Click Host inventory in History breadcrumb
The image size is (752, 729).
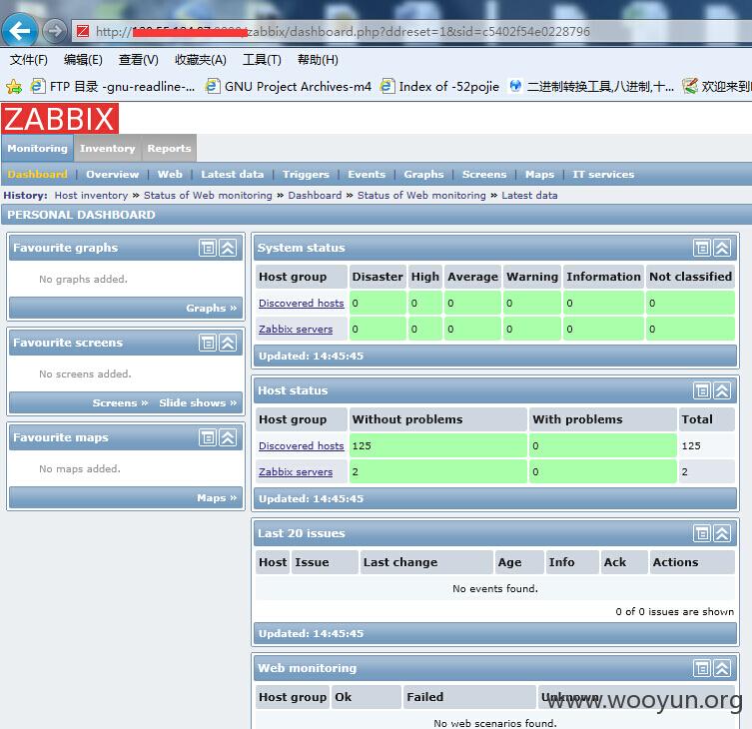91,195
